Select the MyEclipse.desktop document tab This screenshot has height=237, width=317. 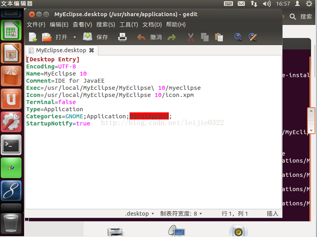pyautogui.click(x=61, y=50)
